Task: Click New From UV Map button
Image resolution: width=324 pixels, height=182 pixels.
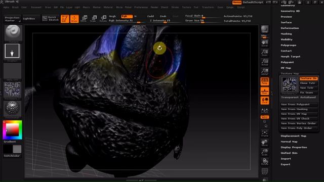Action: (x=299, y=114)
